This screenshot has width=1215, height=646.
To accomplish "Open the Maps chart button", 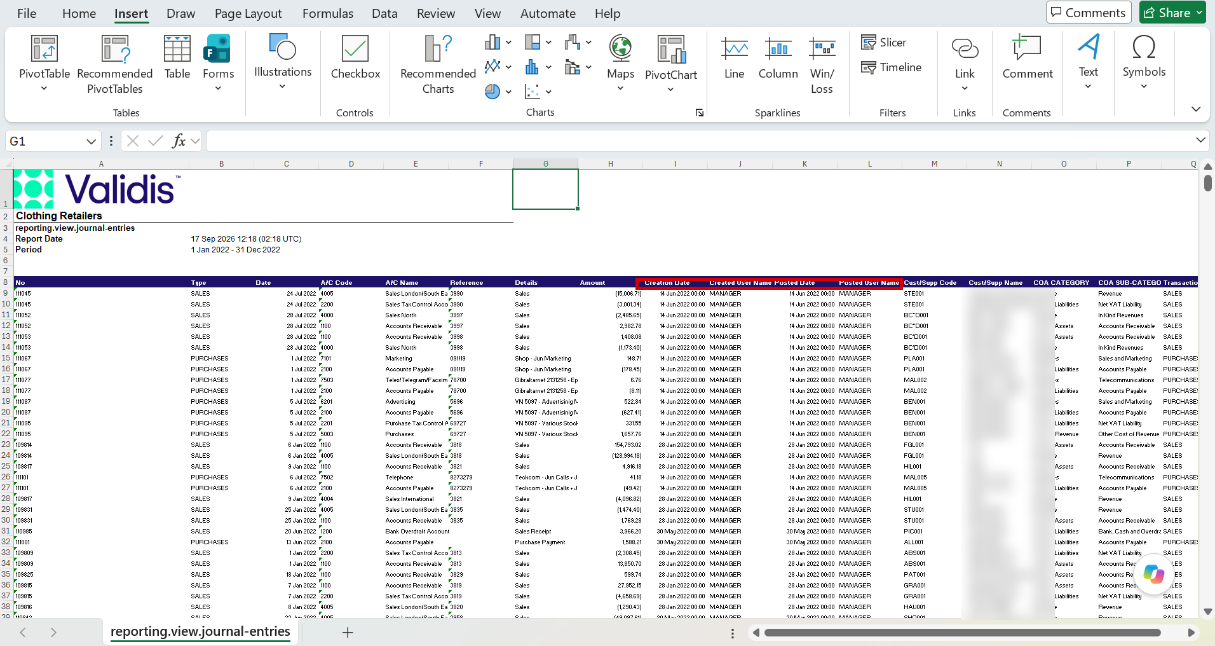I will pyautogui.click(x=620, y=63).
